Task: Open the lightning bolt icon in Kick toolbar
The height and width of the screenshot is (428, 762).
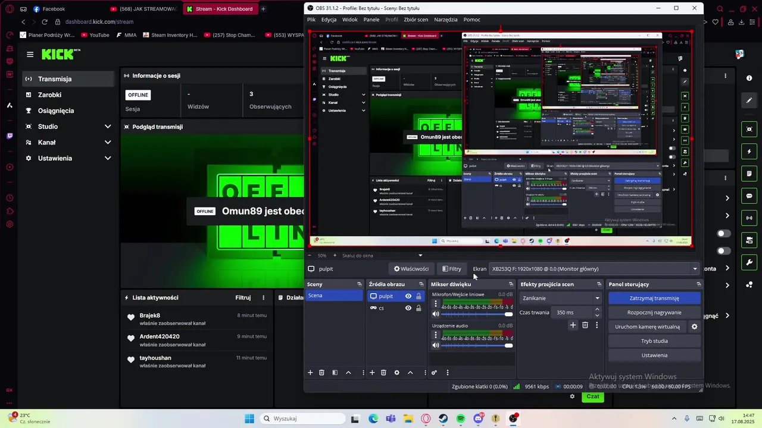Action: point(749,152)
